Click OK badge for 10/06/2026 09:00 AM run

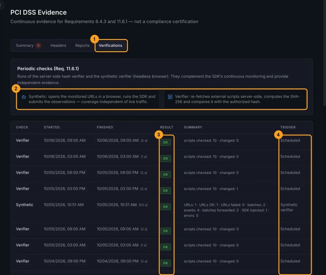[166, 142]
